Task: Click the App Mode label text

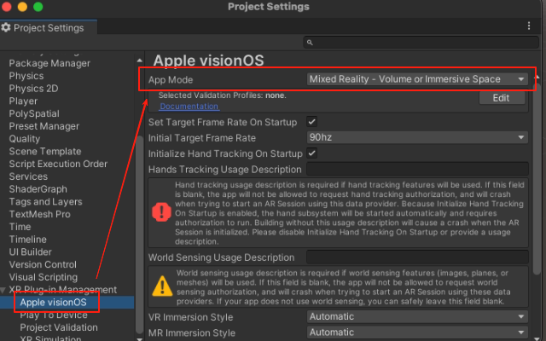Action: point(171,79)
